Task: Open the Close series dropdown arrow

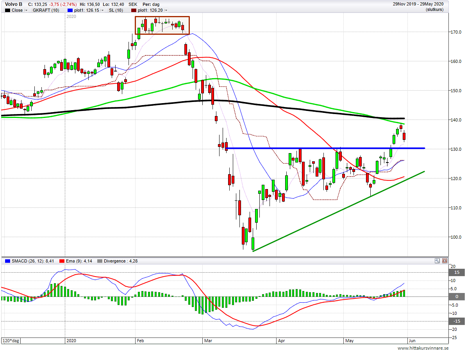Action: 26,11
